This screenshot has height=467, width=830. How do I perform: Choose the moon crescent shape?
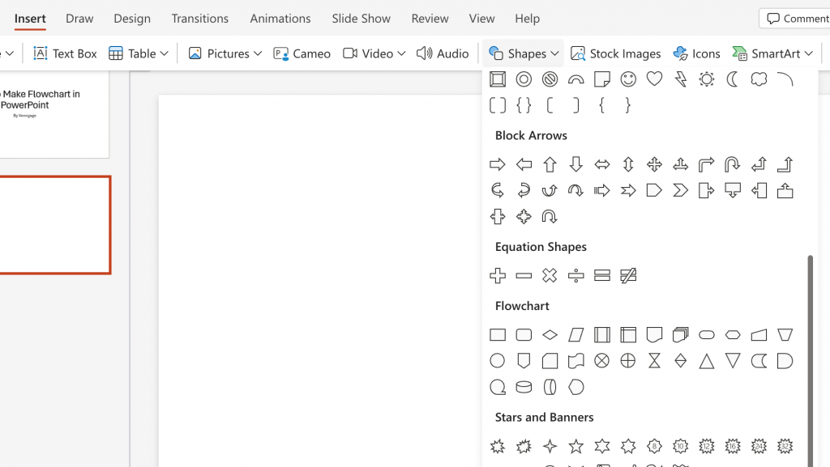pos(733,79)
